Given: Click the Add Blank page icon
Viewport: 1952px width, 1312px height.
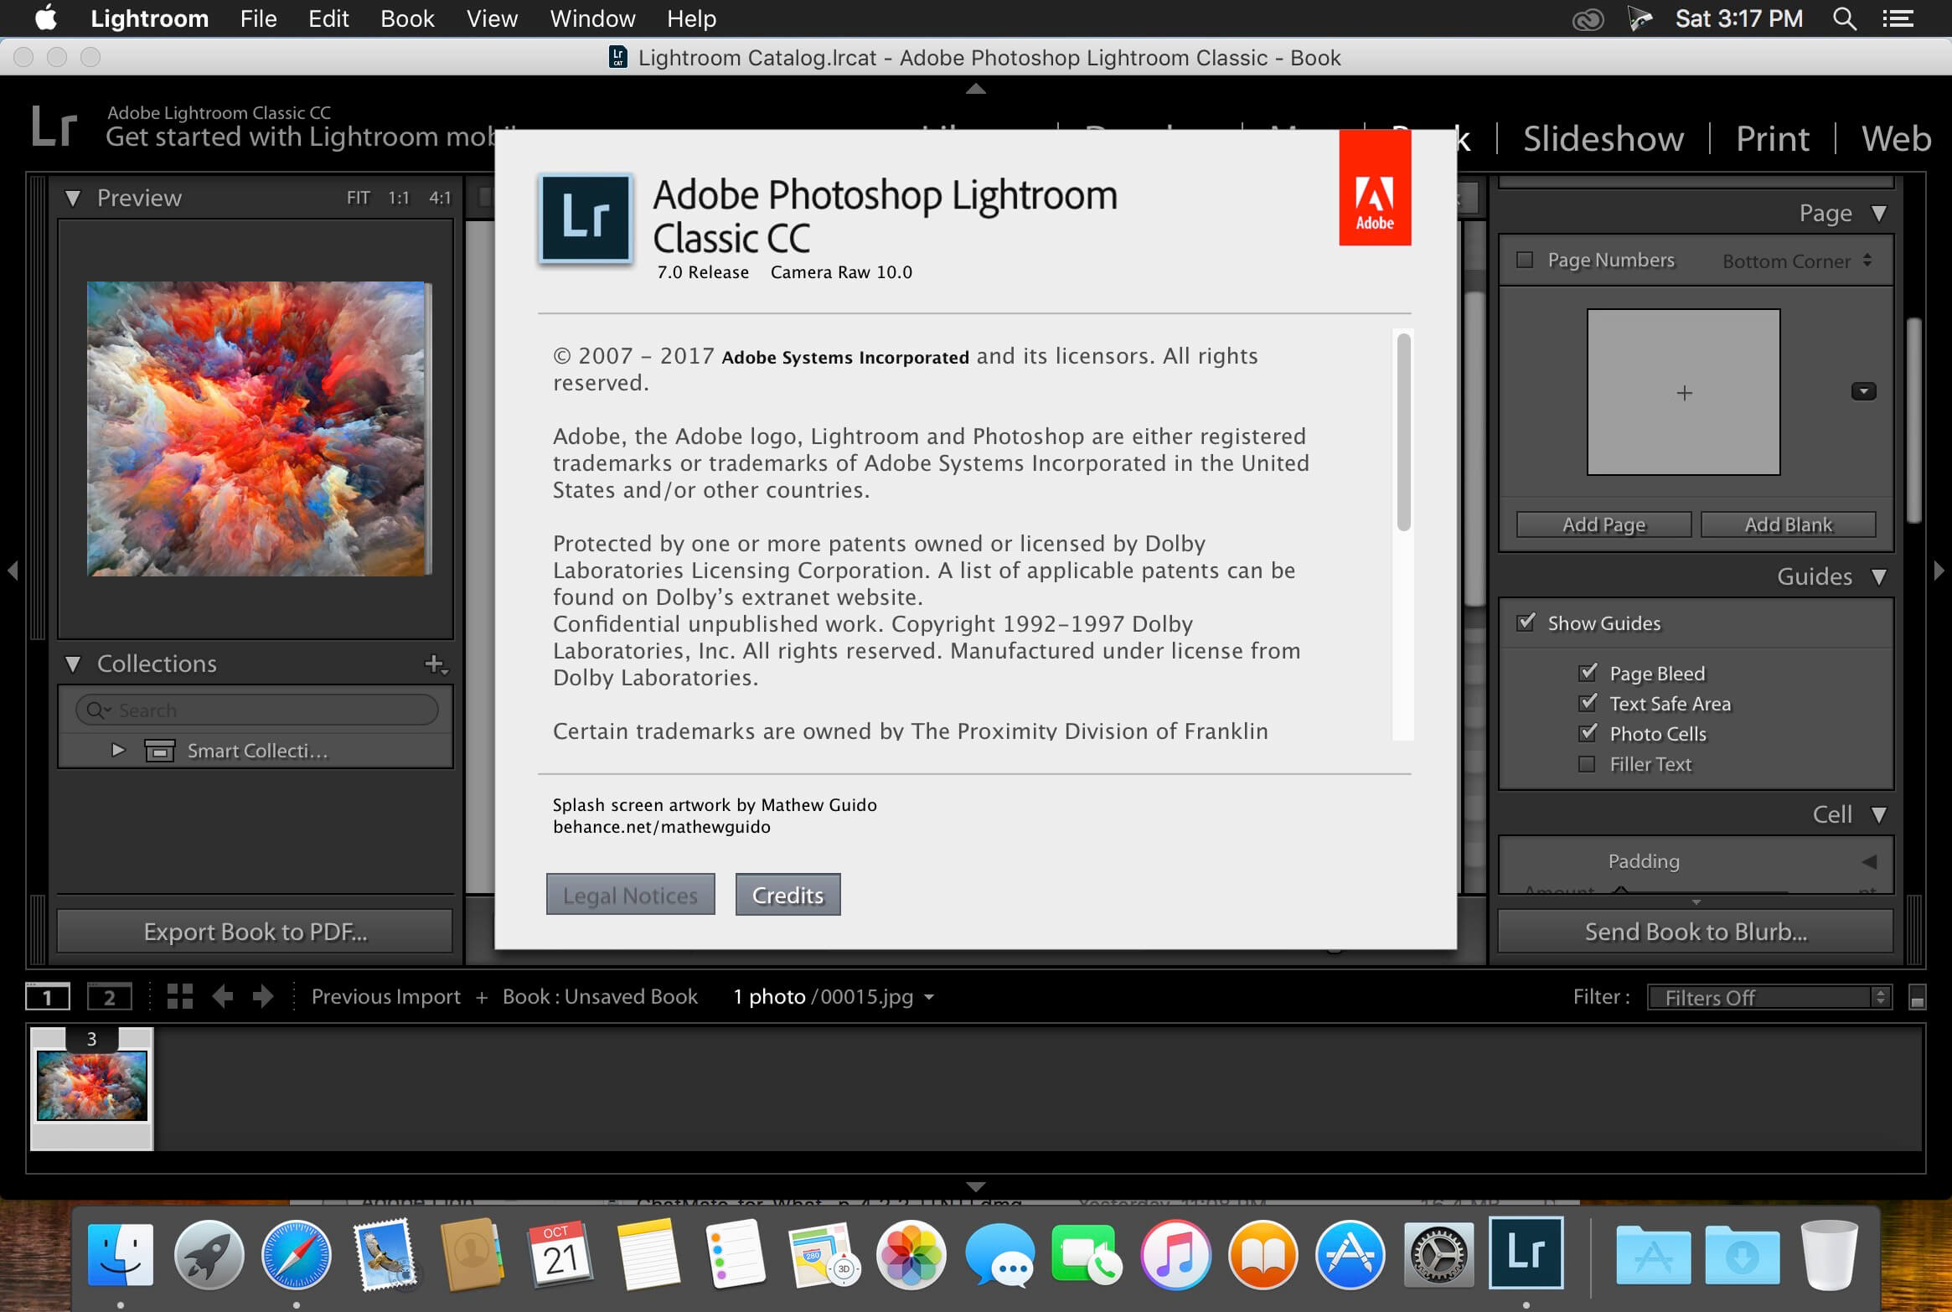Looking at the screenshot, I should [1786, 524].
